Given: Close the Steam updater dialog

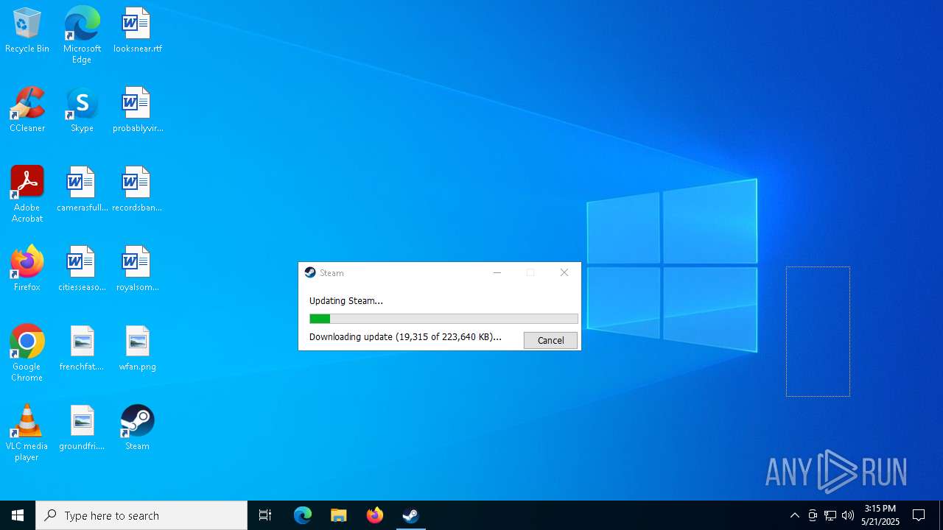Looking at the screenshot, I should 564,272.
